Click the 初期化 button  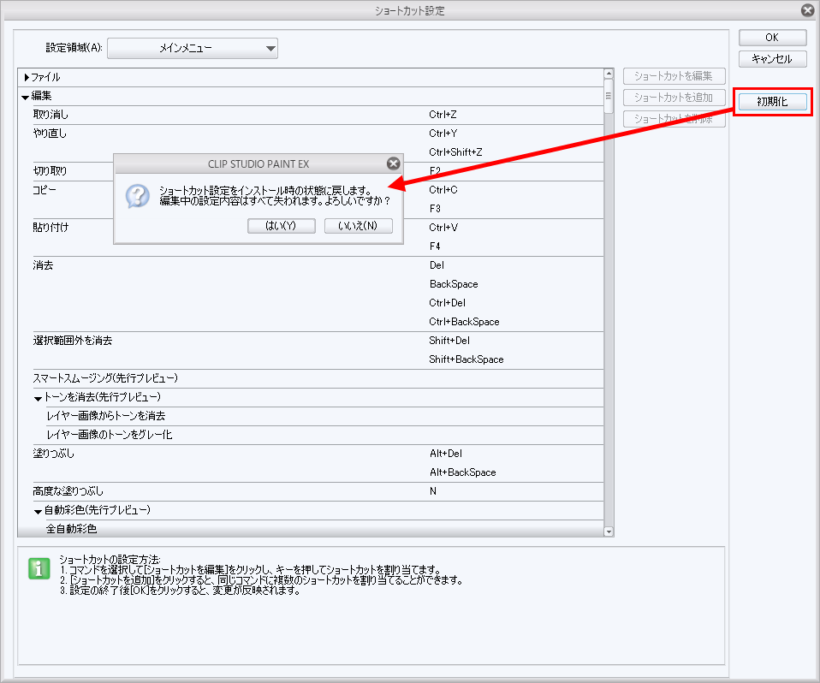coord(772,102)
